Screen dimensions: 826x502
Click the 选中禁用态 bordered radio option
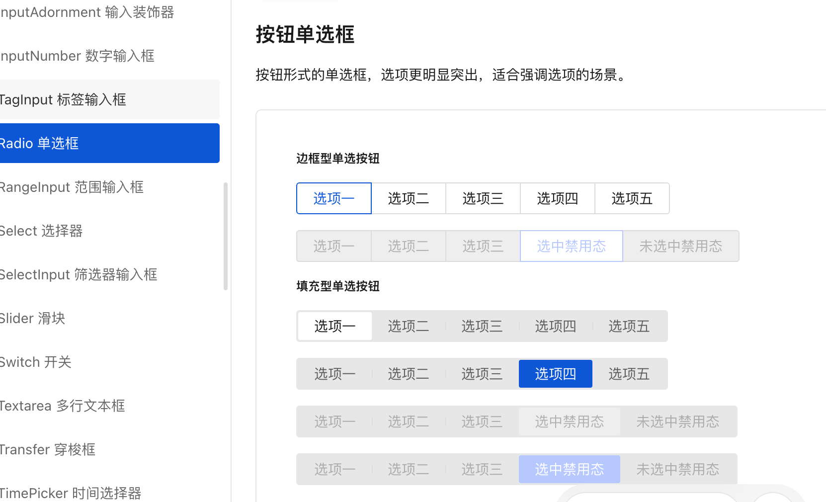[571, 246]
